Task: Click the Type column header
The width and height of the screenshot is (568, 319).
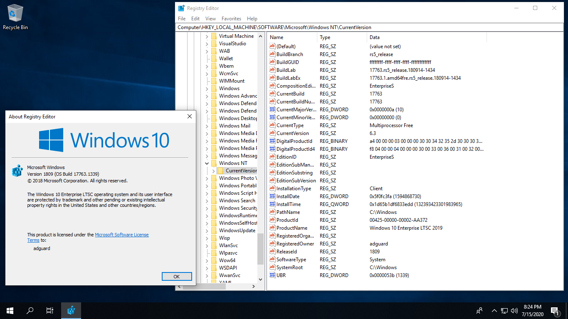Action: [342, 37]
